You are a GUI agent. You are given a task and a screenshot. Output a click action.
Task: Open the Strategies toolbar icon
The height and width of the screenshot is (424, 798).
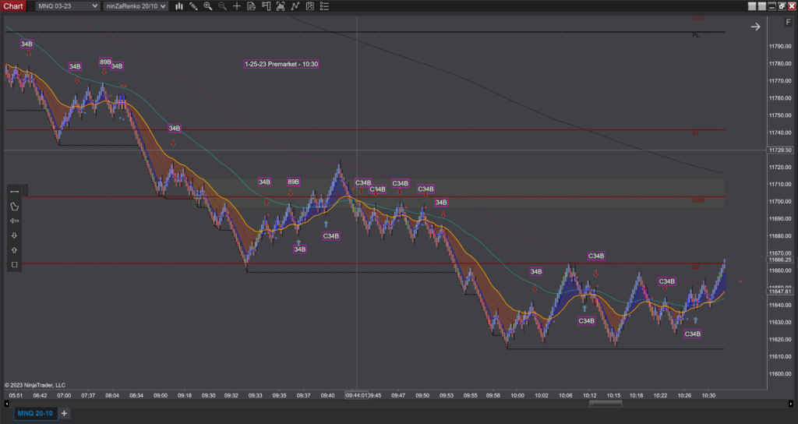[309, 6]
